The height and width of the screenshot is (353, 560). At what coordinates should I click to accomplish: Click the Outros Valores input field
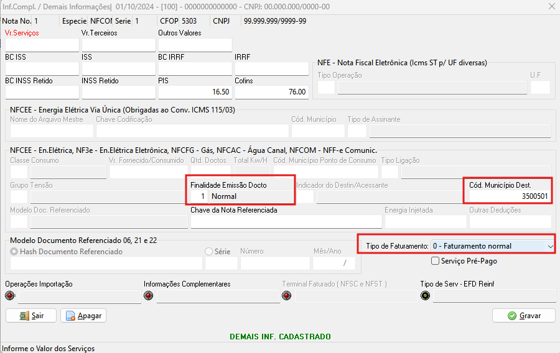click(195, 45)
